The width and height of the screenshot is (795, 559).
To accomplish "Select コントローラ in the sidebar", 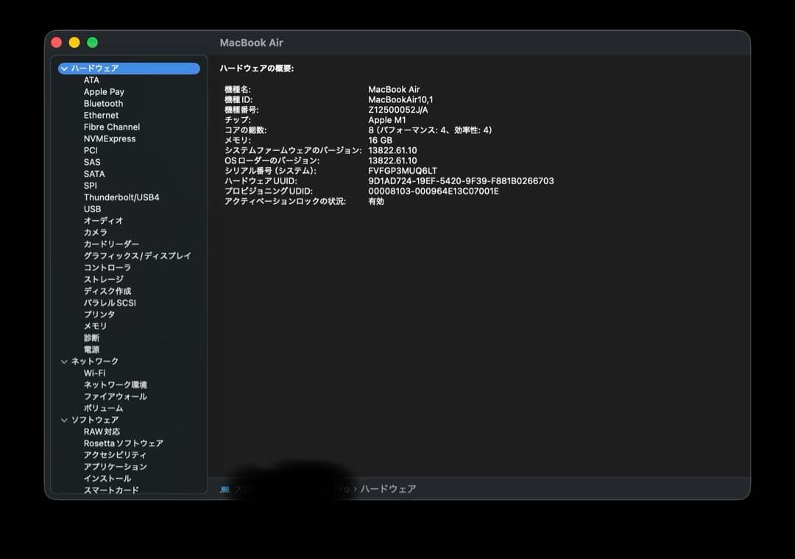I will pyautogui.click(x=107, y=267).
